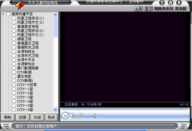
Task: Click the striped icon at bottom-right of status bar
Action: [184, 126]
